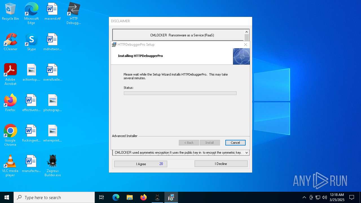
Task: Select the Zagreus Builder.exe desktop icon
Action: [52, 166]
